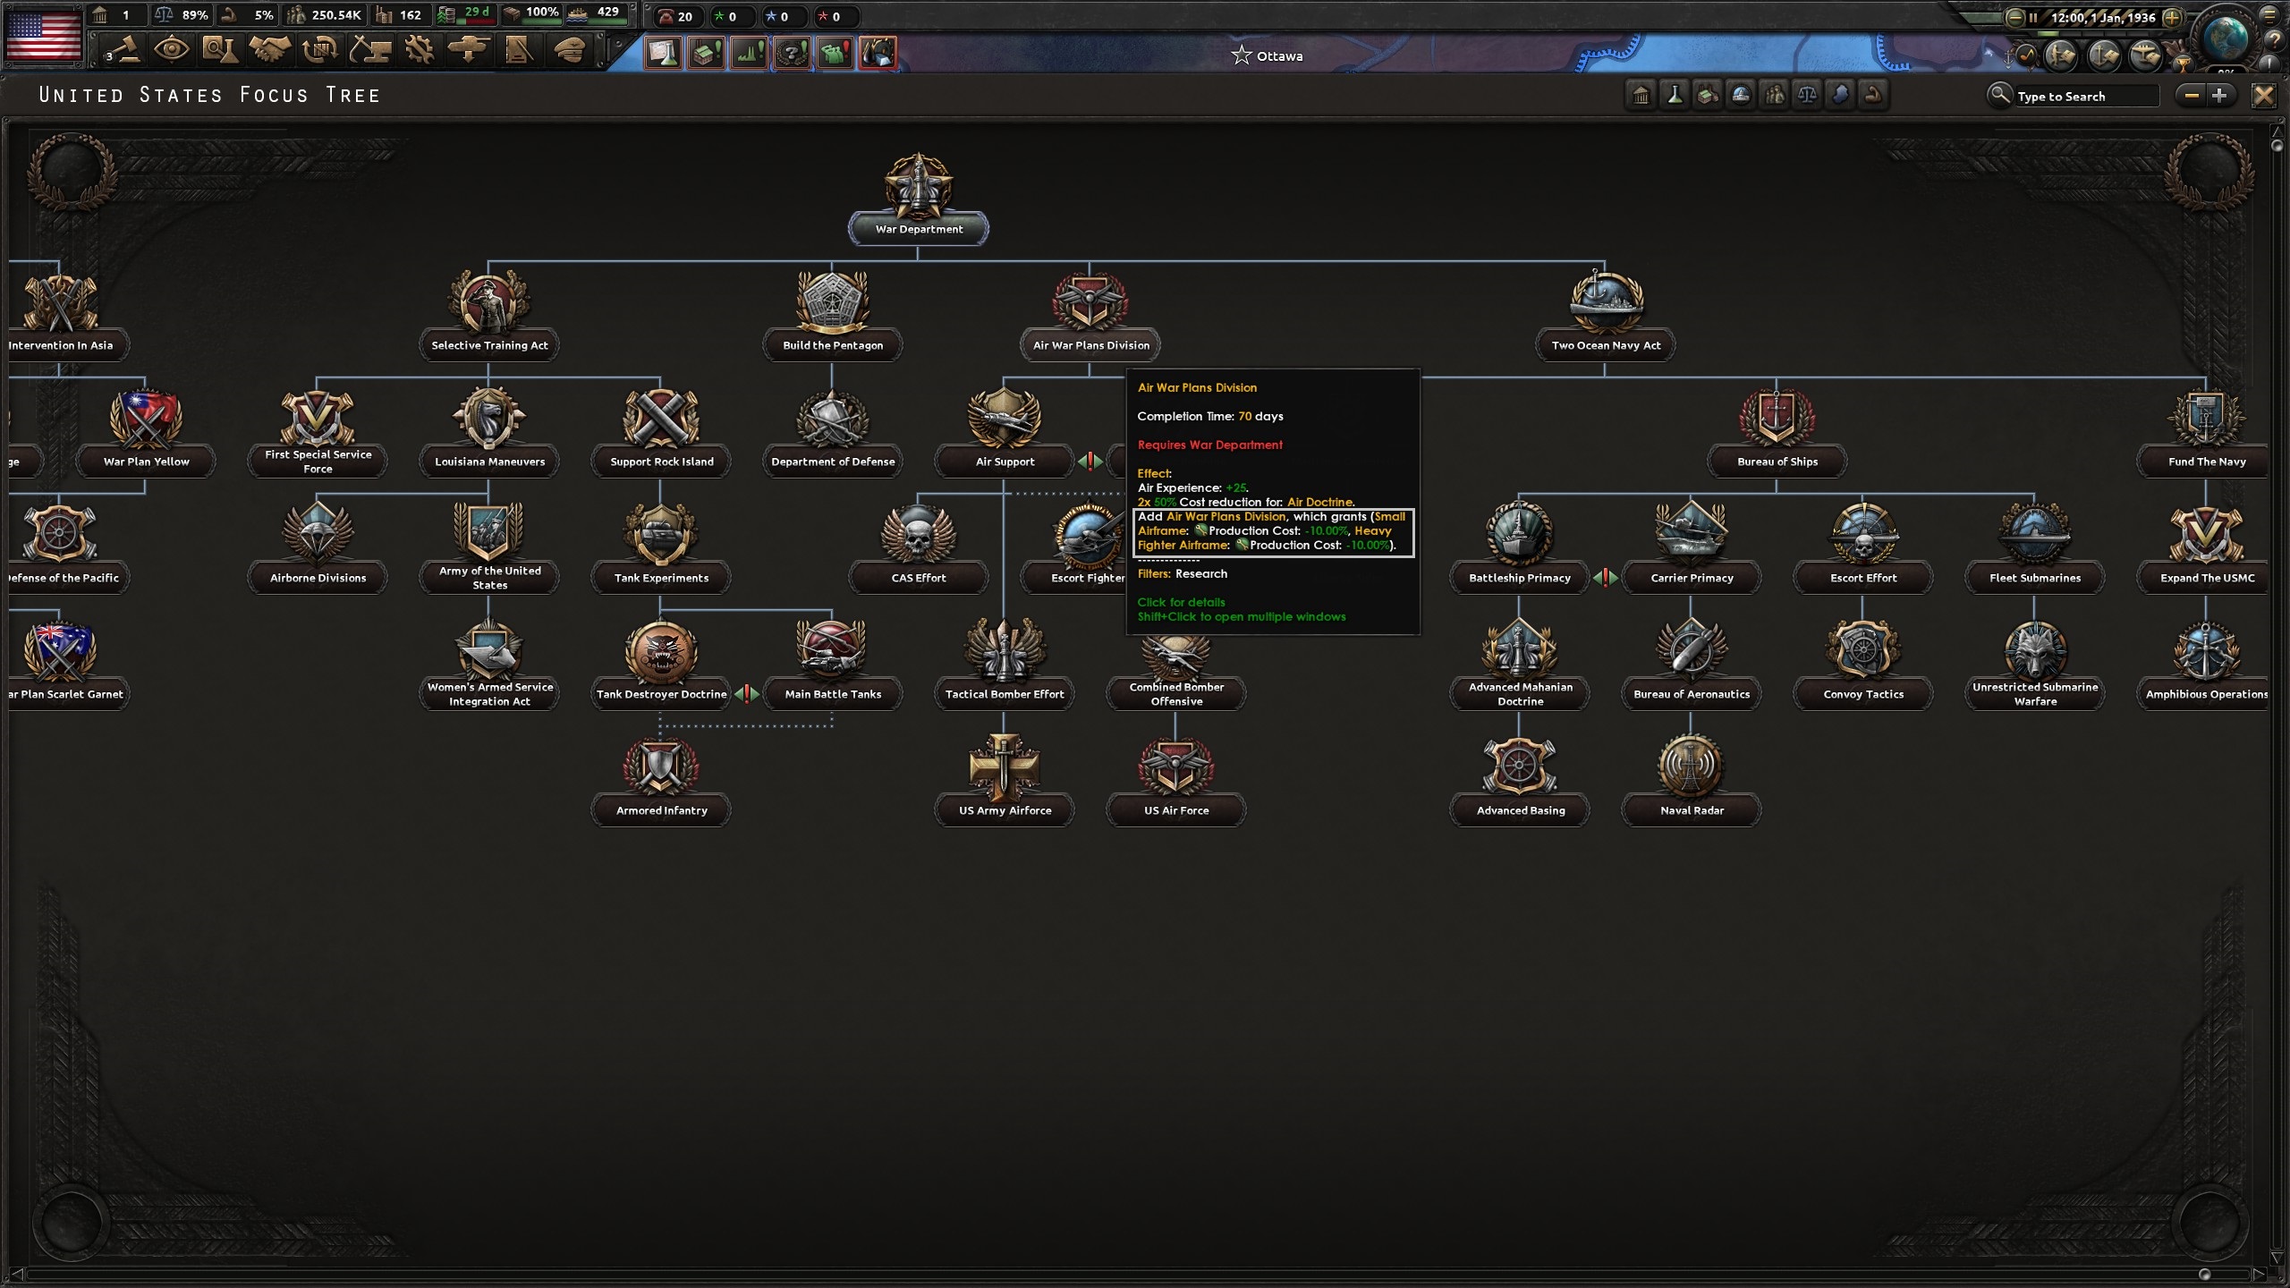Open the Laws and Government gavel icon

coord(125,50)
